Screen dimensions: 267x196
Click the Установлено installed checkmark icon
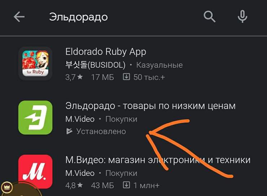coord(69,131)
